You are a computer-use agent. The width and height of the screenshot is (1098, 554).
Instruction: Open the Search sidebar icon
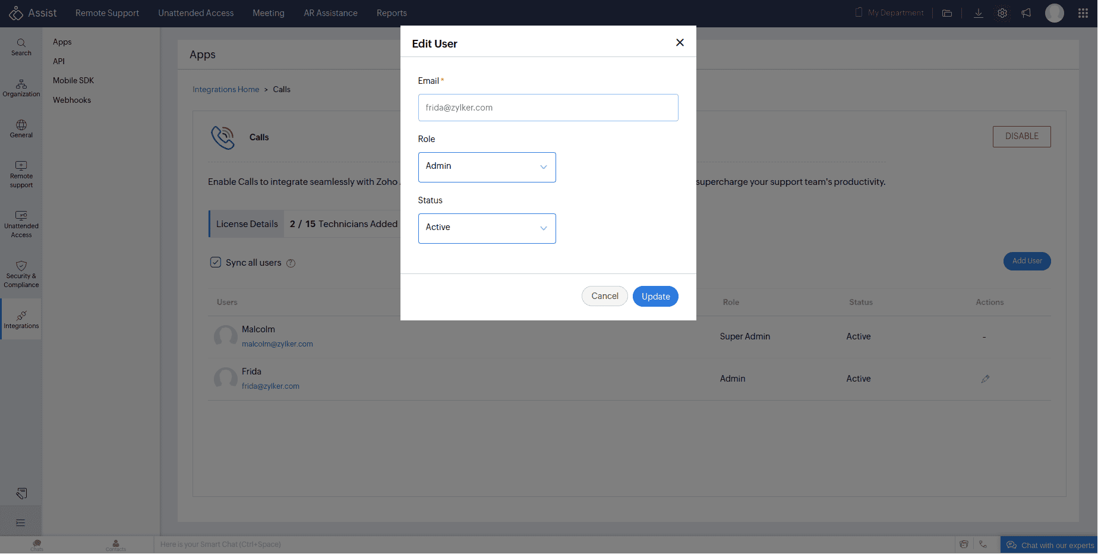click(x=21, y=47)
